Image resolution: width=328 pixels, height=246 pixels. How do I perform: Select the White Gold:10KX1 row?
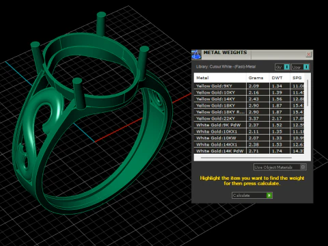tap(249, 131)
